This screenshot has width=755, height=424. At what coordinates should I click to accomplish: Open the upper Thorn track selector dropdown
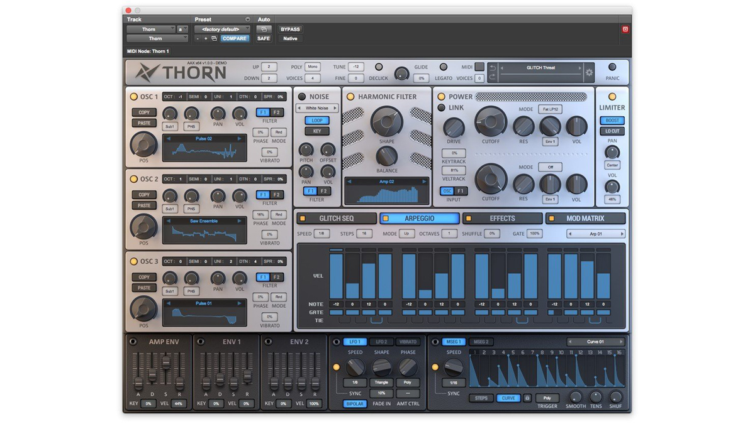tap(151, 30)
